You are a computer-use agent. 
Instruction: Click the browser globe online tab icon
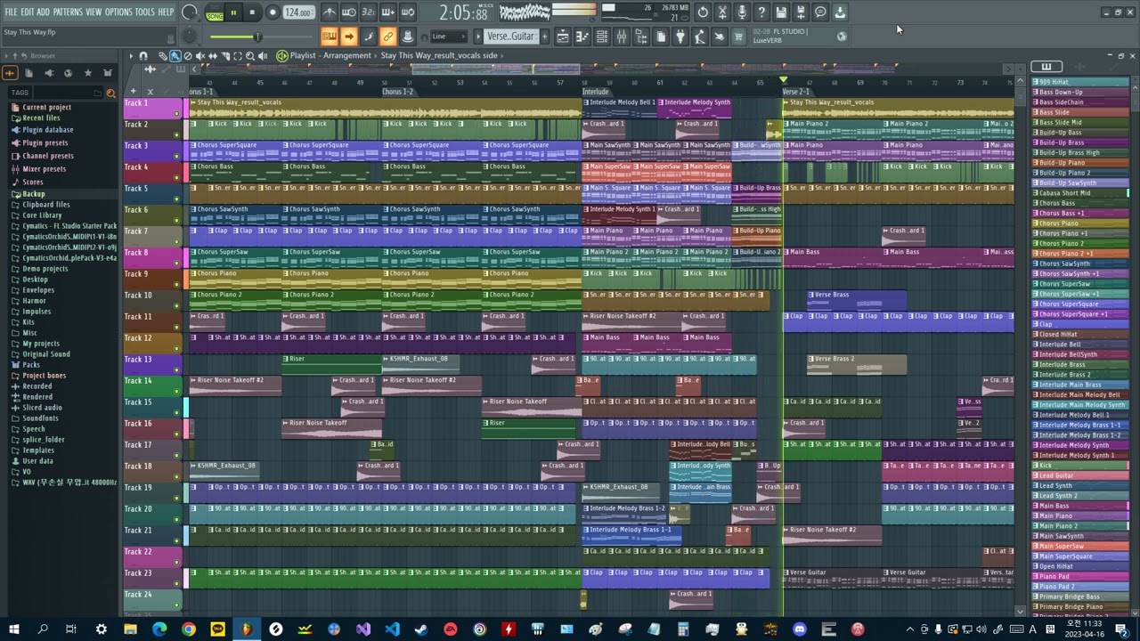pyautogui.click(x=69, y=73)
